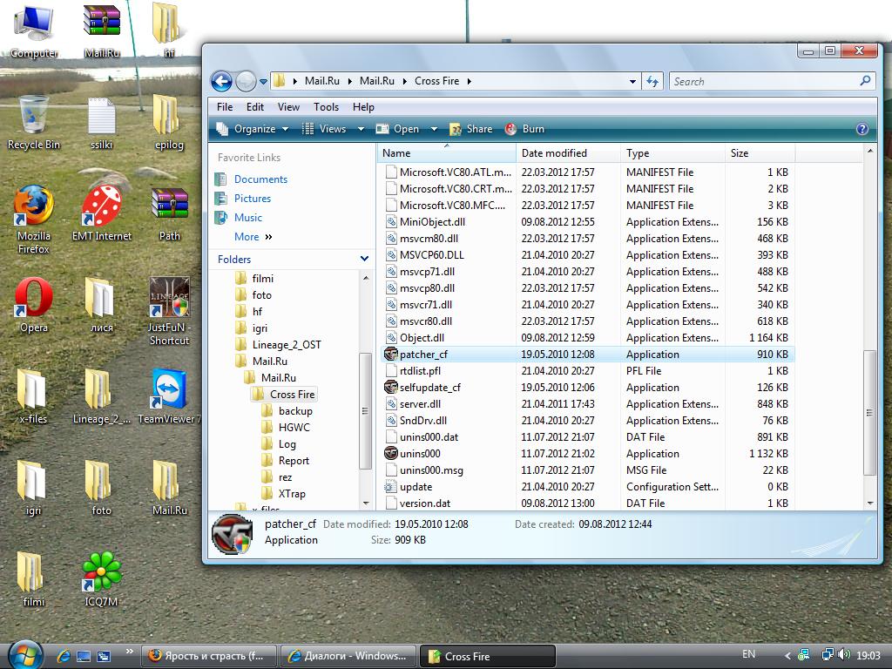Click the TeamViewer 7 desktop shortcut
This screenshot has width=892, height=669.
[x=169, y=396]
